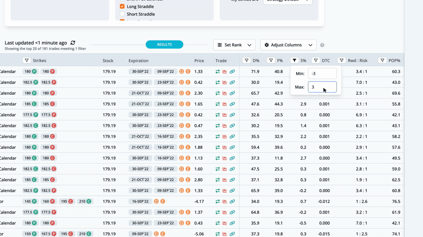Open chart icon in the 0.47 price row
The height and width of the screenshot is (237, 423).
tap(225, 126)
